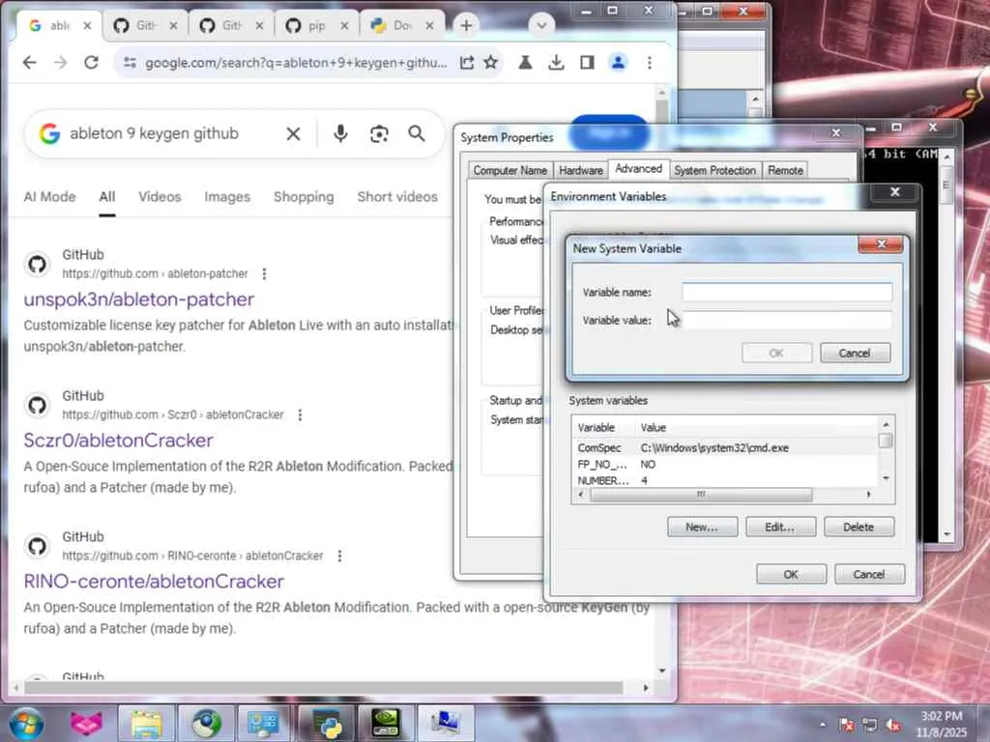Switch to the pip GitHub tab
990x742 pixels.
click(316, 26)
